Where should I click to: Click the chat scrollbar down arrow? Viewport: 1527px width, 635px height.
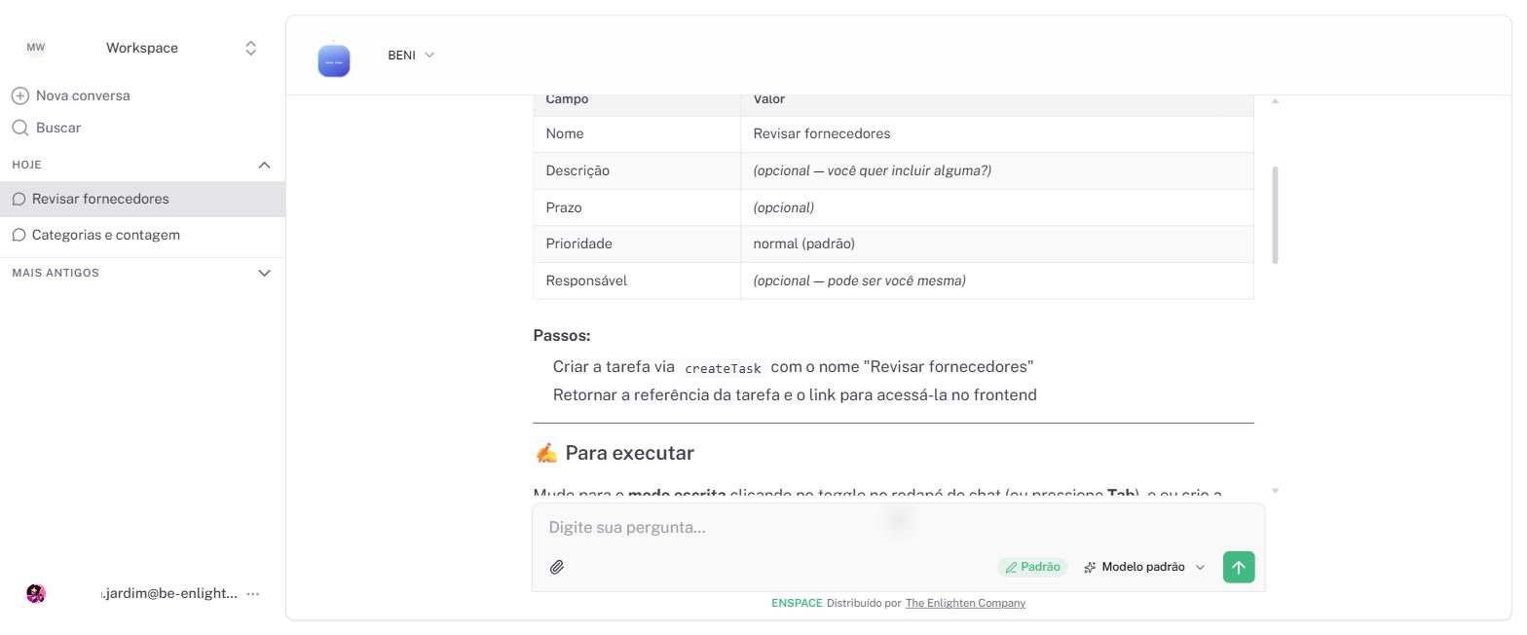(1275, 491)
